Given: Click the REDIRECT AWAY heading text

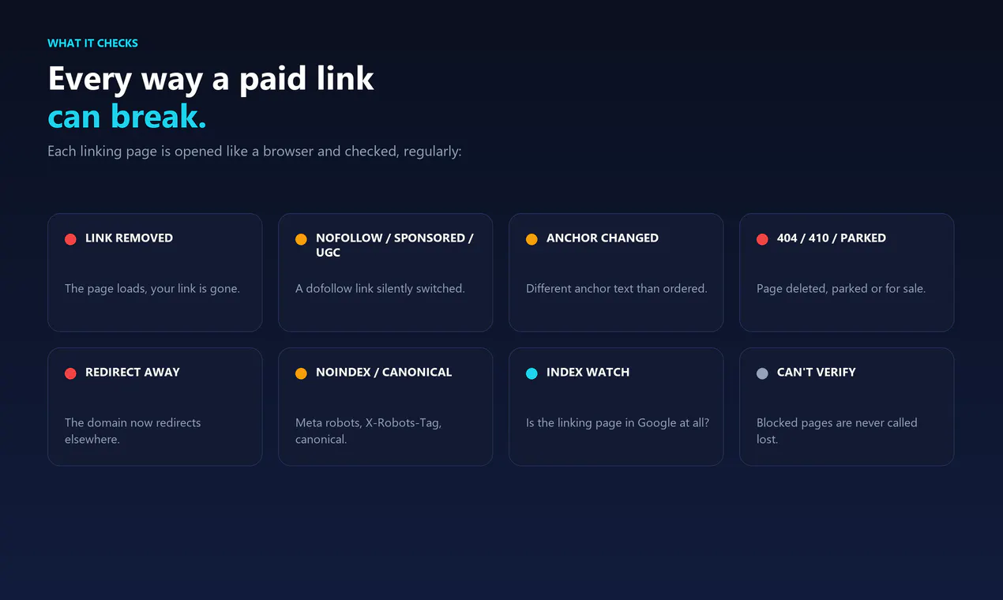Looking at the screenshot, I should [x=133, y=372].
